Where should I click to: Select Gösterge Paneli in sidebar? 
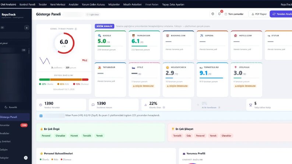click(x=14, y=117)
